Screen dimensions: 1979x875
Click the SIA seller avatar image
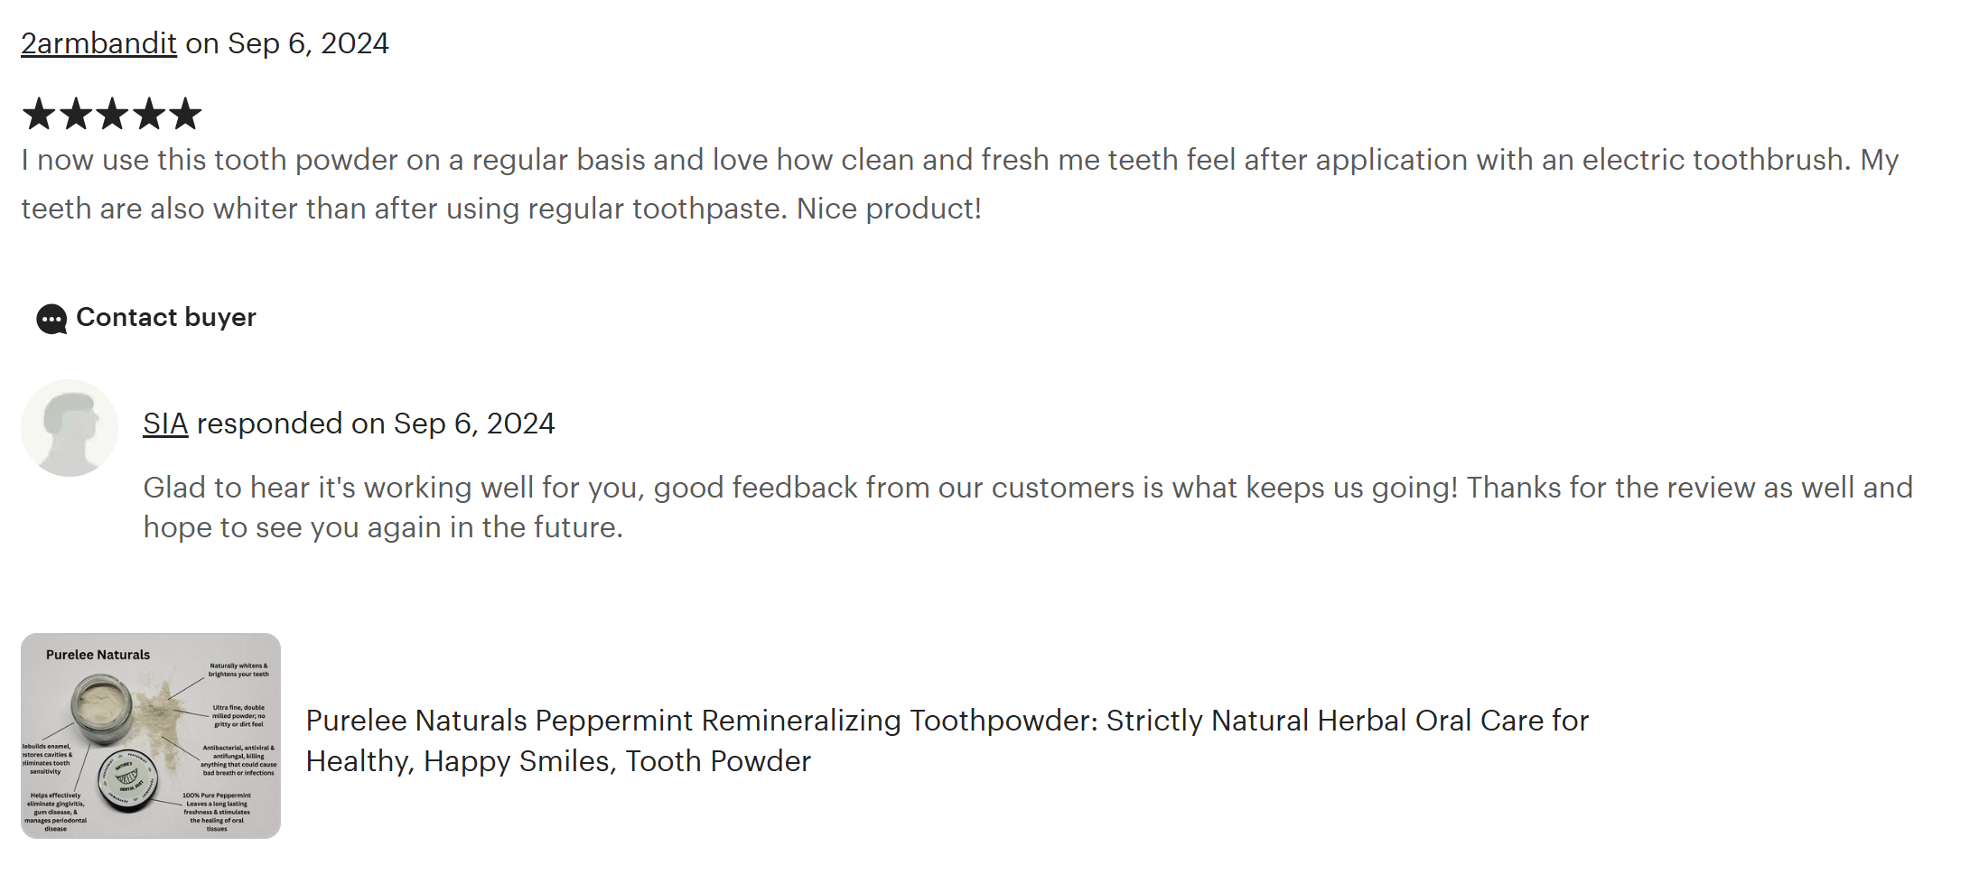70,428
